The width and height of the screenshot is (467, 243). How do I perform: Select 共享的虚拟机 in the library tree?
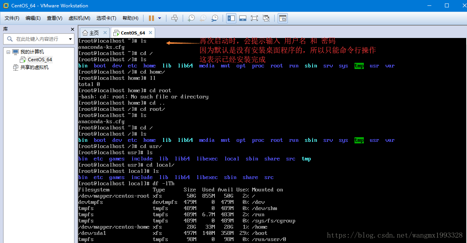click(x=35, y=67)
